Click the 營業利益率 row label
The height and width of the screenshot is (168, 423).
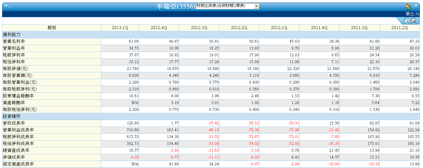pos(14,48)
